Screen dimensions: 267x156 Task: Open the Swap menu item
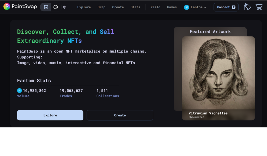click(101, 7)
